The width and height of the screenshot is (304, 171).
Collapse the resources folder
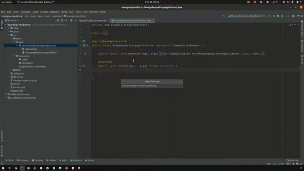point(14,56)
